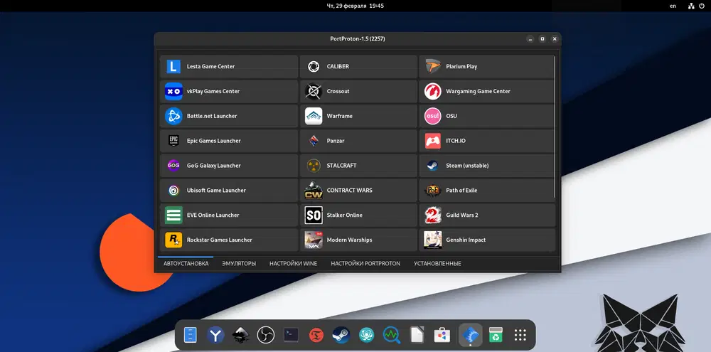Click the Epic Games Launcher logo
The width and height of the screenshot is (711, 352).
tap(173, 141)
